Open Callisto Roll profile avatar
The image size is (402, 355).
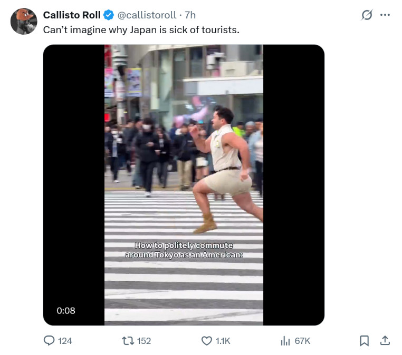click(x=24, y=21)
